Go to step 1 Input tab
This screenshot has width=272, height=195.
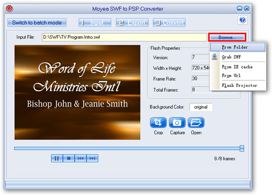coord(95,23)
